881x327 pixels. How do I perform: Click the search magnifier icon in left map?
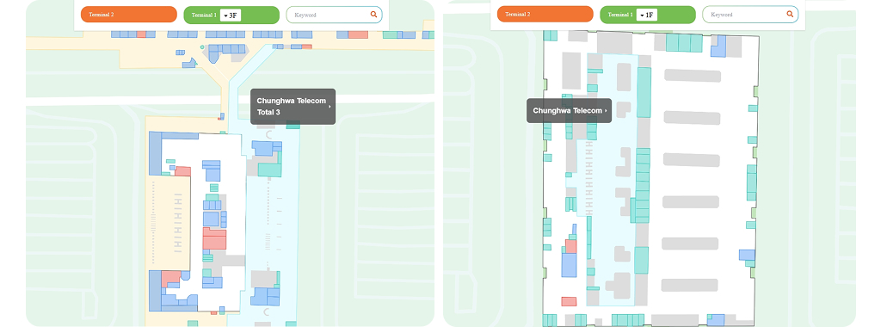tap(373, 15)
